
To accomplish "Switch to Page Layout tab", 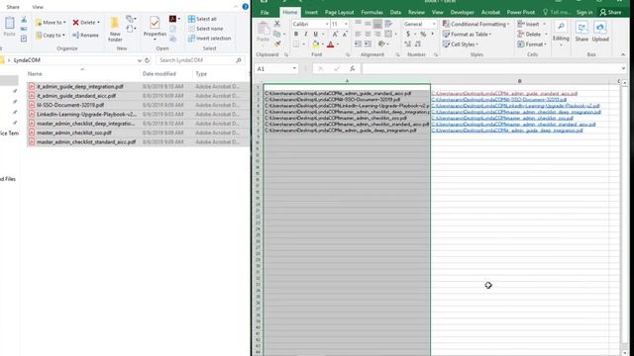I will click(339, 13).
